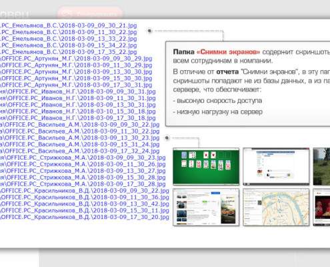The height and width of the screenshot is (267, 330).
Task: Choose Васильев_А.М. file 2018-03-09_13_30_23.jpg
Action: tap(80, 138)
